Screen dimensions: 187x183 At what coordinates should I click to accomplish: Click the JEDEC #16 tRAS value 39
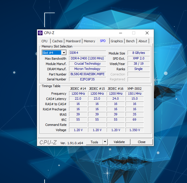point(116,114)
